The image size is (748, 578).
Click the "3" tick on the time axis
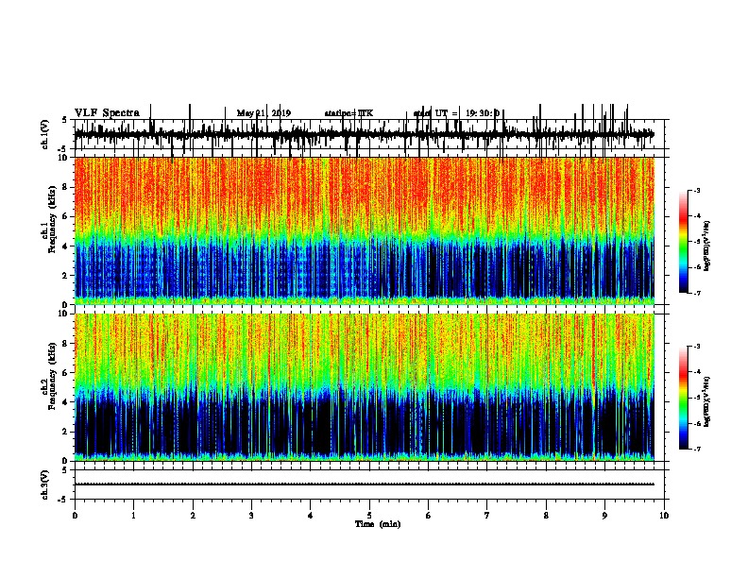[x=251, y=516]
